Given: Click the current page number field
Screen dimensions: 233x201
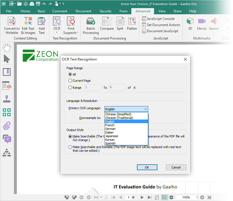Looking at the screenshot, I should [128, 197].
